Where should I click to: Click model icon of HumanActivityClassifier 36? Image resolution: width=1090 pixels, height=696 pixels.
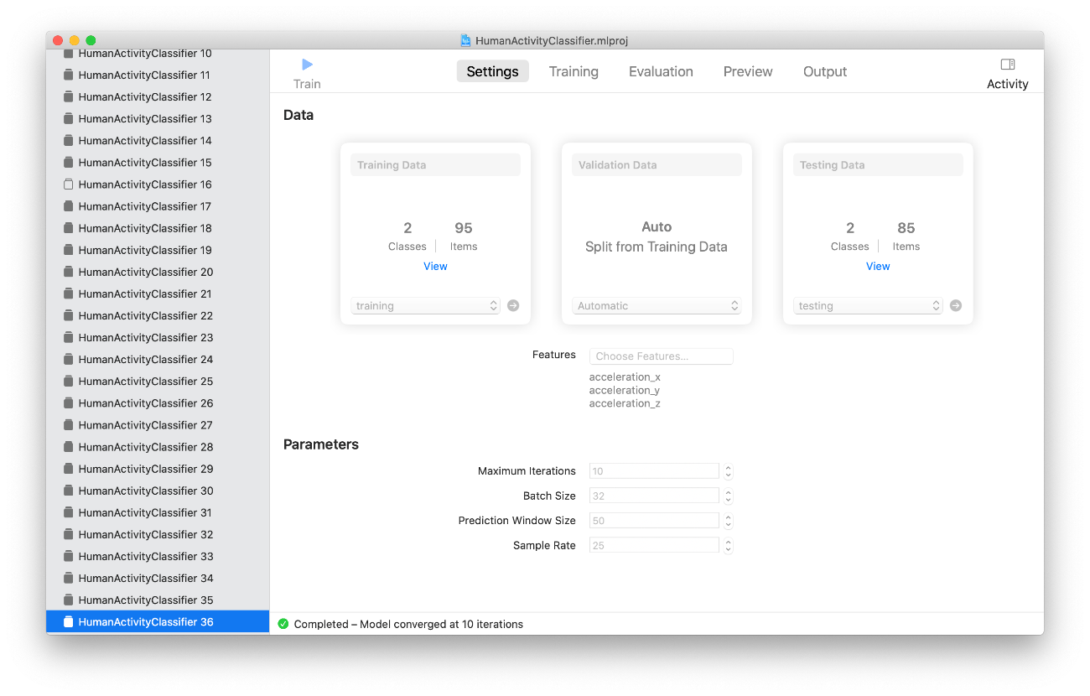tap(69, 622)
